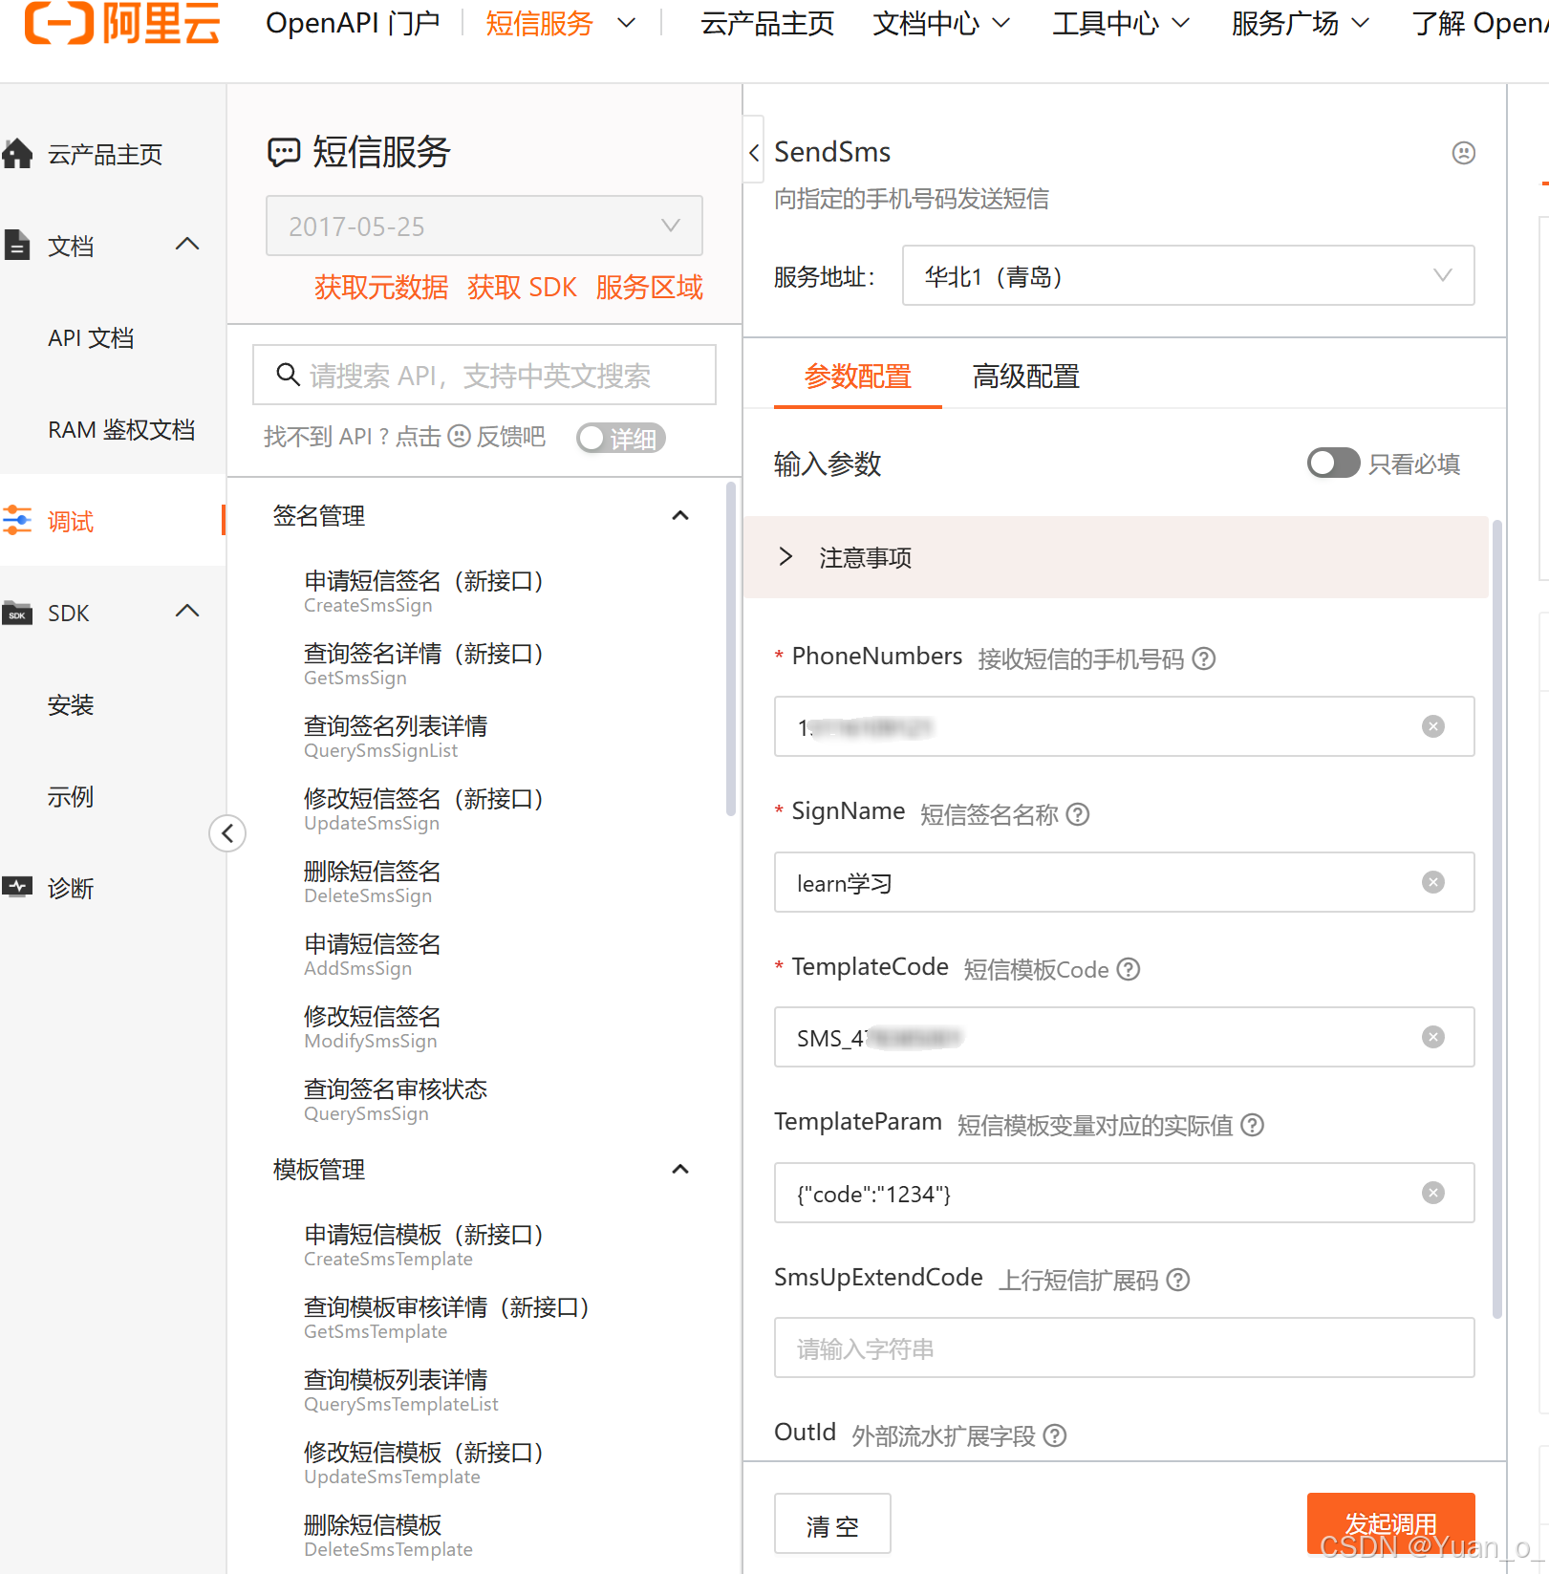Click the API list vertical scrollbar
The width and height of the screenshot is (1549, 1574).
tap(731, 650)
